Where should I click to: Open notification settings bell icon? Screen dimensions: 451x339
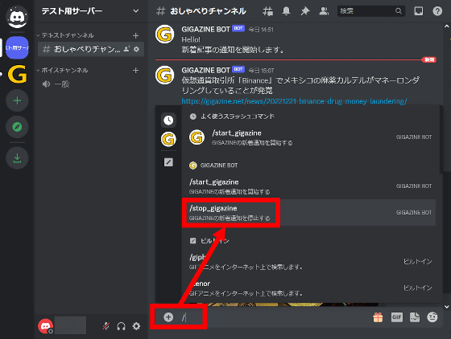pos(286,11)
